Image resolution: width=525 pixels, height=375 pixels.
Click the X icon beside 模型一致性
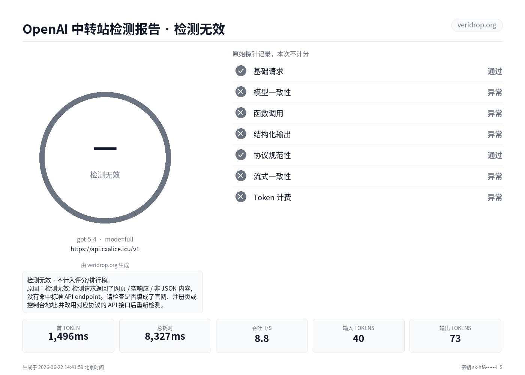point(241,92)
